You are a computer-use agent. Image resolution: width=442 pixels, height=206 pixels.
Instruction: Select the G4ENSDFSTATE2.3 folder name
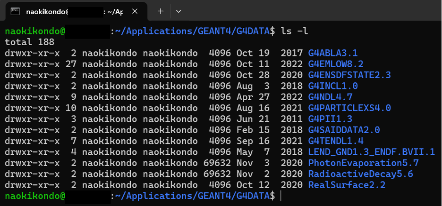click(x=349, y=75)
